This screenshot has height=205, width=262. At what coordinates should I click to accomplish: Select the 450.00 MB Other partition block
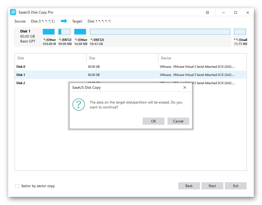point(49,37)
